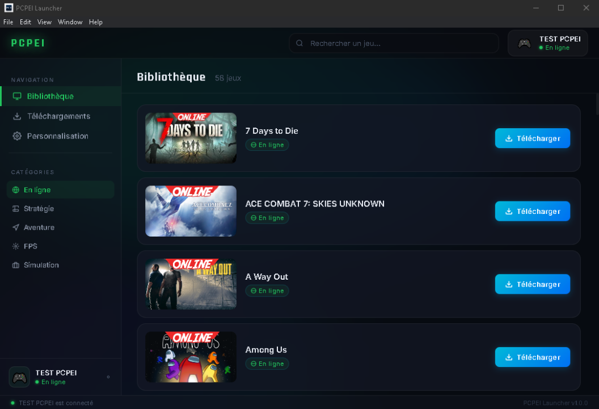Click the ACE COMBAT 7: SKIES UNKNOWN title
Screen dimensions: 599x409
pos(315,204)
